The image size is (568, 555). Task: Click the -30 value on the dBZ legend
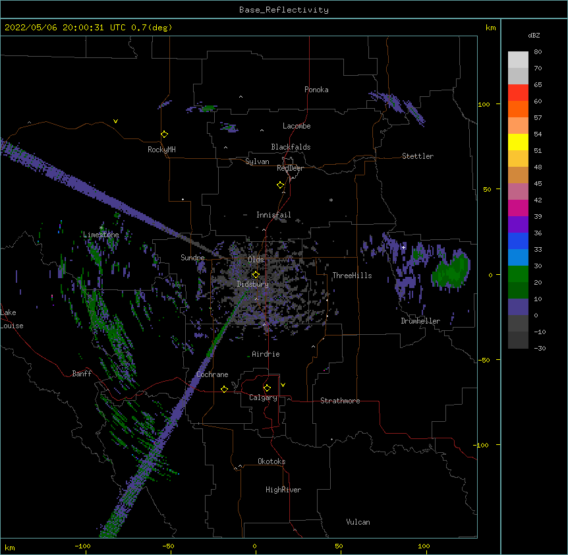click(540, 349)
